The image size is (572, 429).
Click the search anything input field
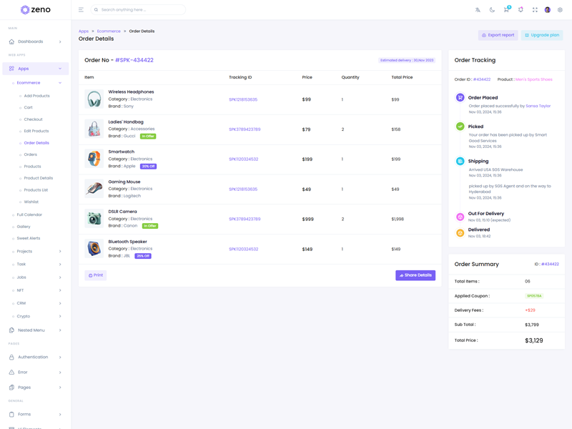(x=139, y=10)
